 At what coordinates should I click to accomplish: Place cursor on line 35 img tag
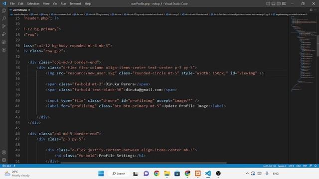tap(155, 73)
